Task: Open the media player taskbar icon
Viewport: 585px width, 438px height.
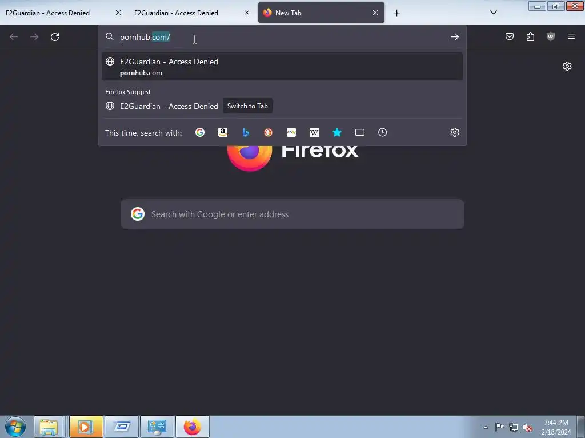Action: [x=86, y=427]
